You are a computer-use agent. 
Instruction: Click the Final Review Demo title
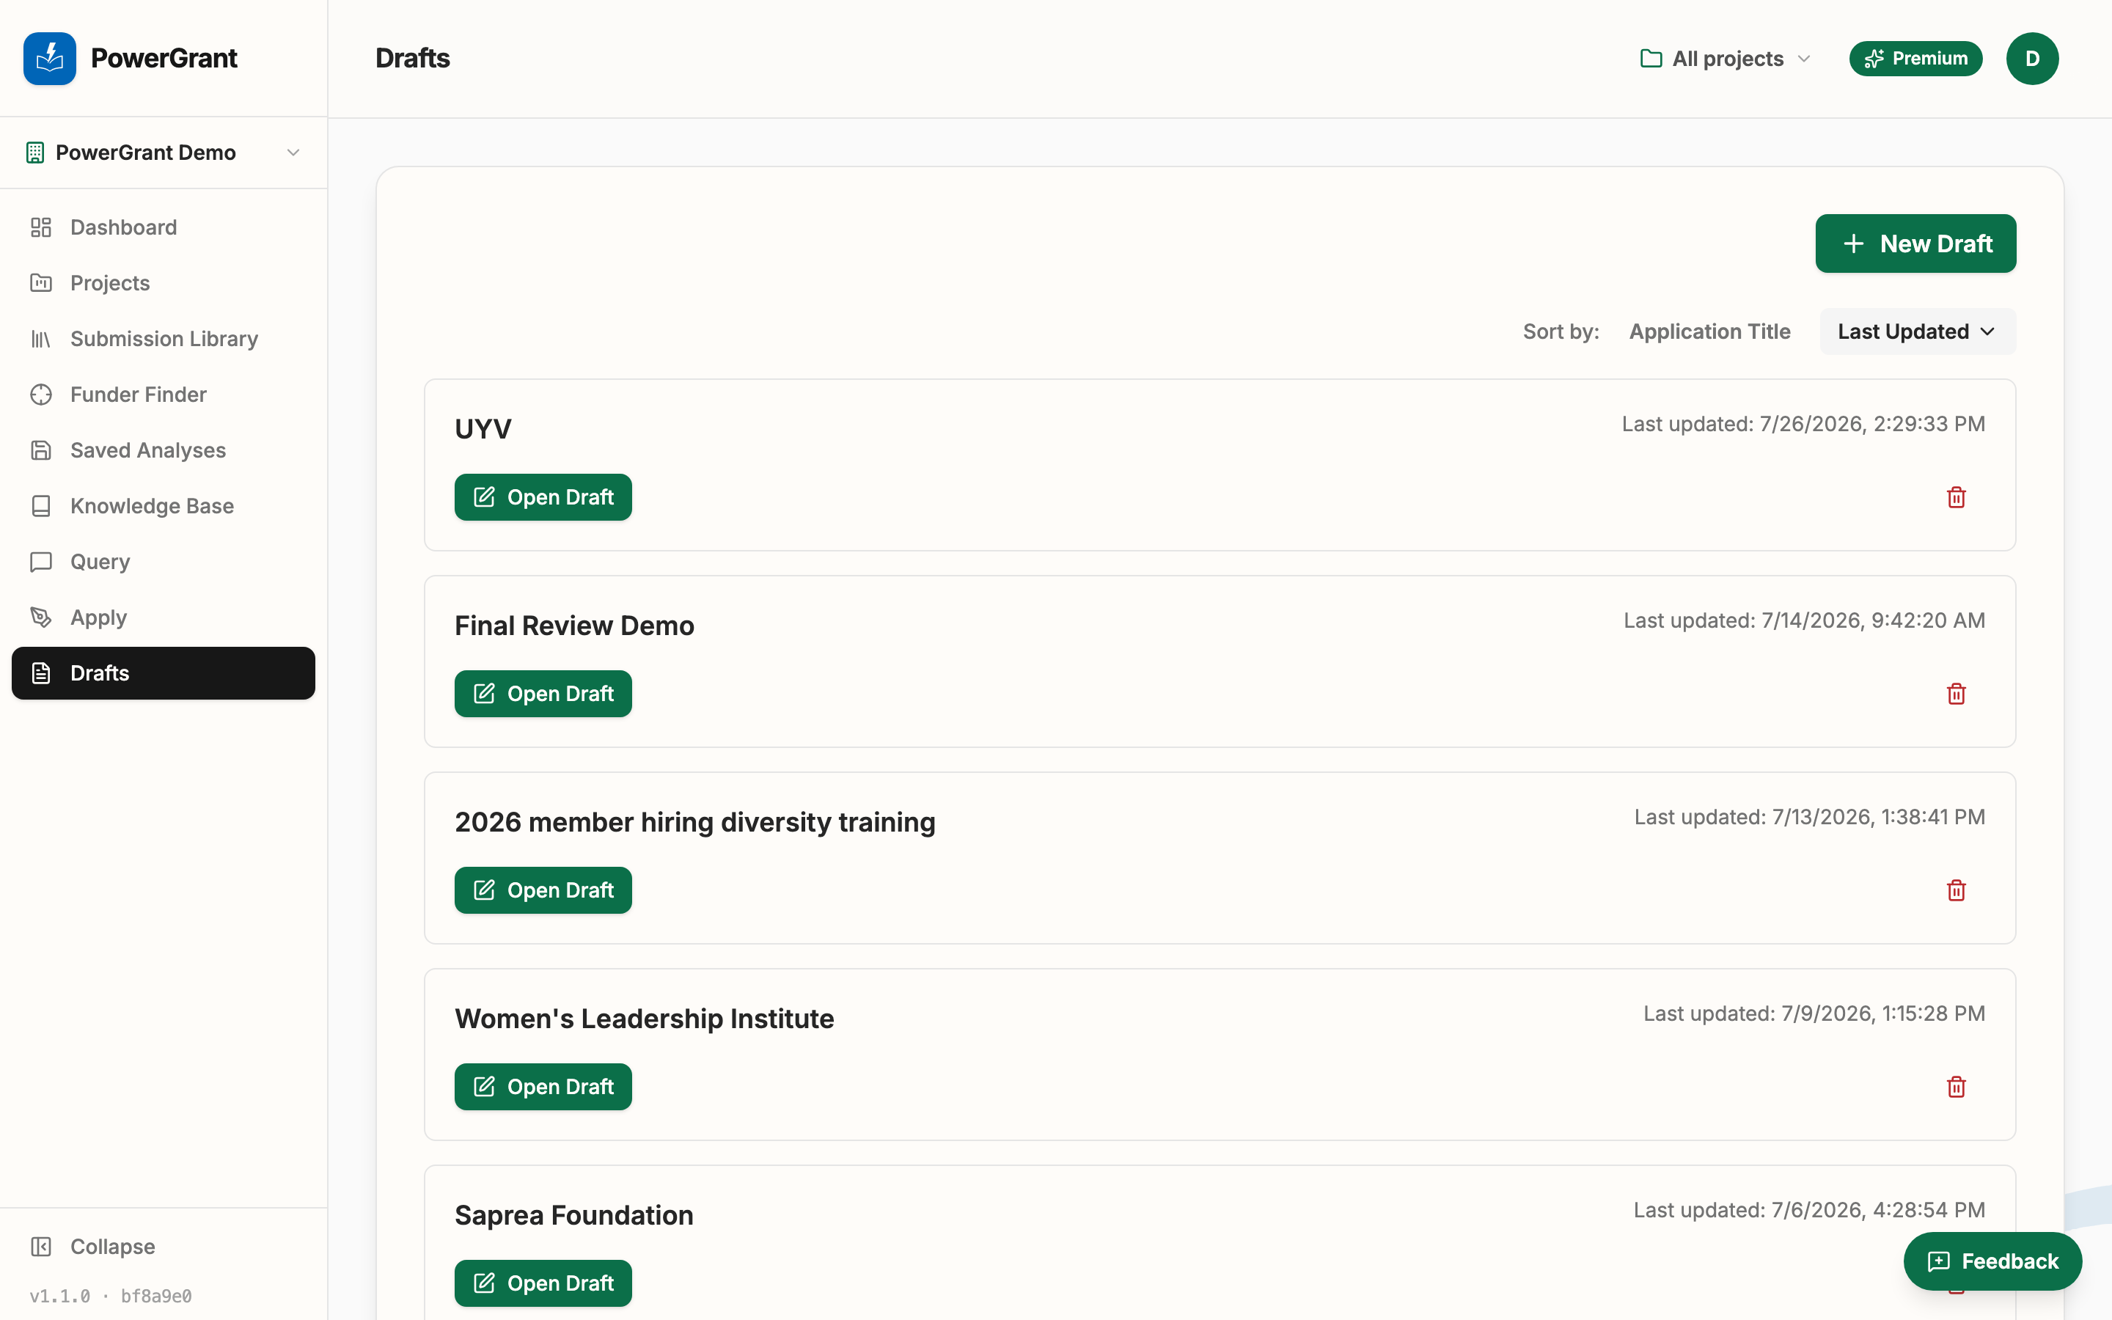point(574,626)
